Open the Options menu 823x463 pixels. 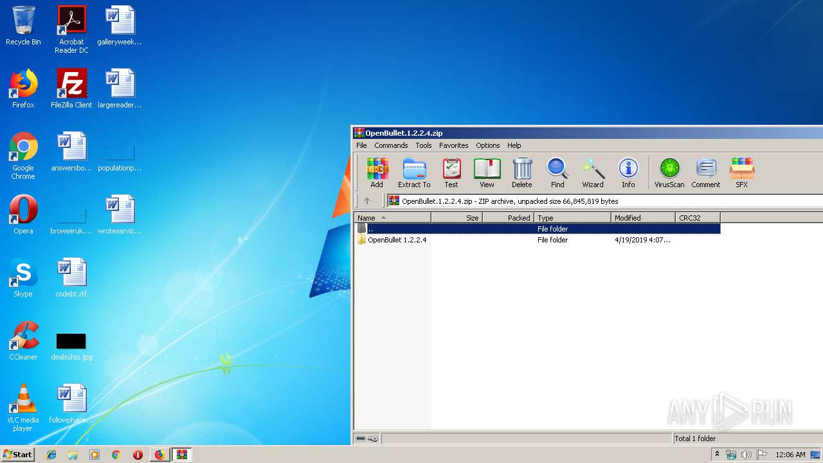click(487, 145)
